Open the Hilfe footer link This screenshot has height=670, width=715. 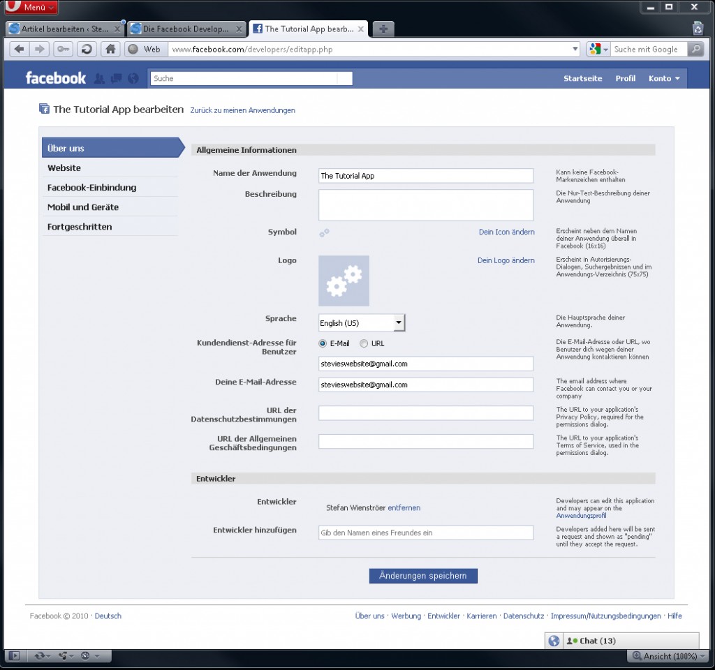675,616
